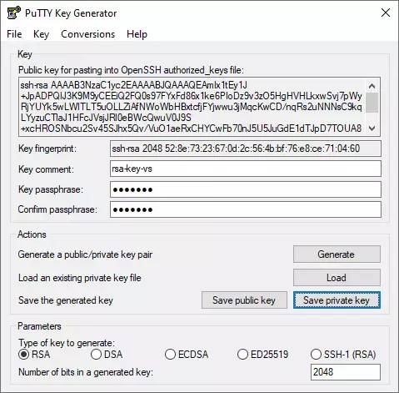399x393 pixels.
Task: Open the File menu
Action: coord(14,34)
